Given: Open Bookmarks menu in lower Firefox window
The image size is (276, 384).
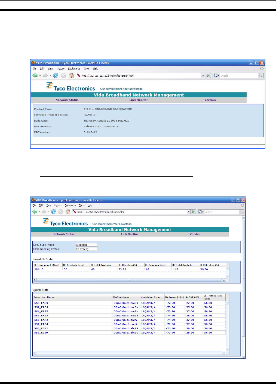Looking at the screenshot, I should pos(70,205).
